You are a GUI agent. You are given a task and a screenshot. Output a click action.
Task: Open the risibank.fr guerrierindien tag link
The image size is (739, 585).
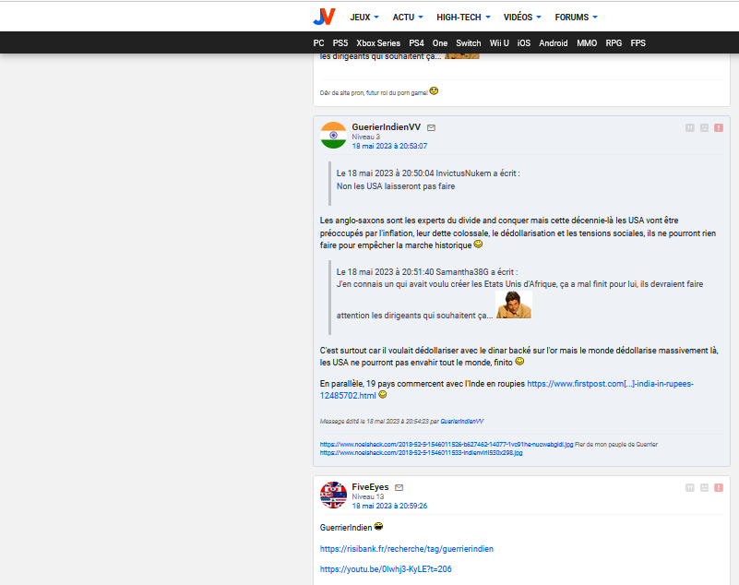tap(406, 549)
